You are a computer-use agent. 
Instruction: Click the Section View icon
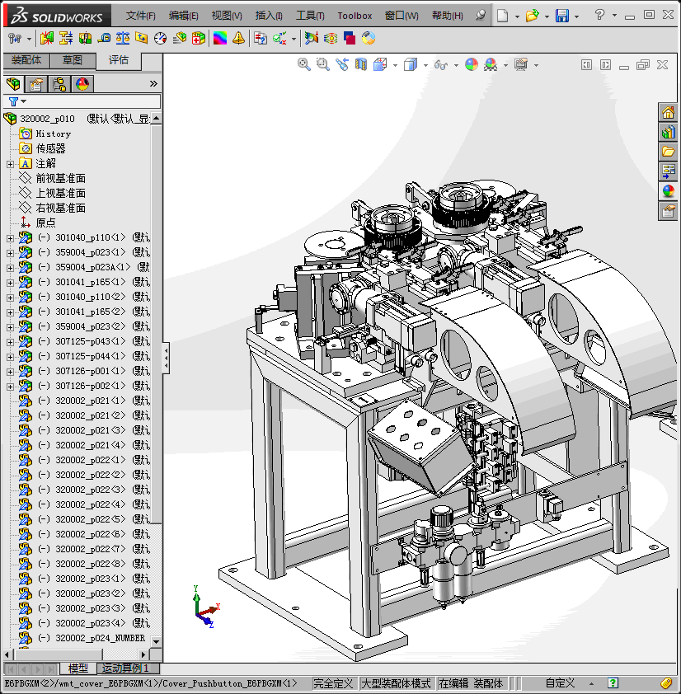pos(360,64)
